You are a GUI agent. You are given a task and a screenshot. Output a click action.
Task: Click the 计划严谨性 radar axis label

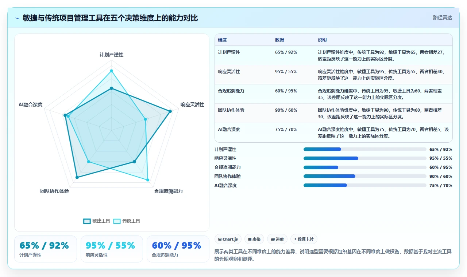pos(111,55)
